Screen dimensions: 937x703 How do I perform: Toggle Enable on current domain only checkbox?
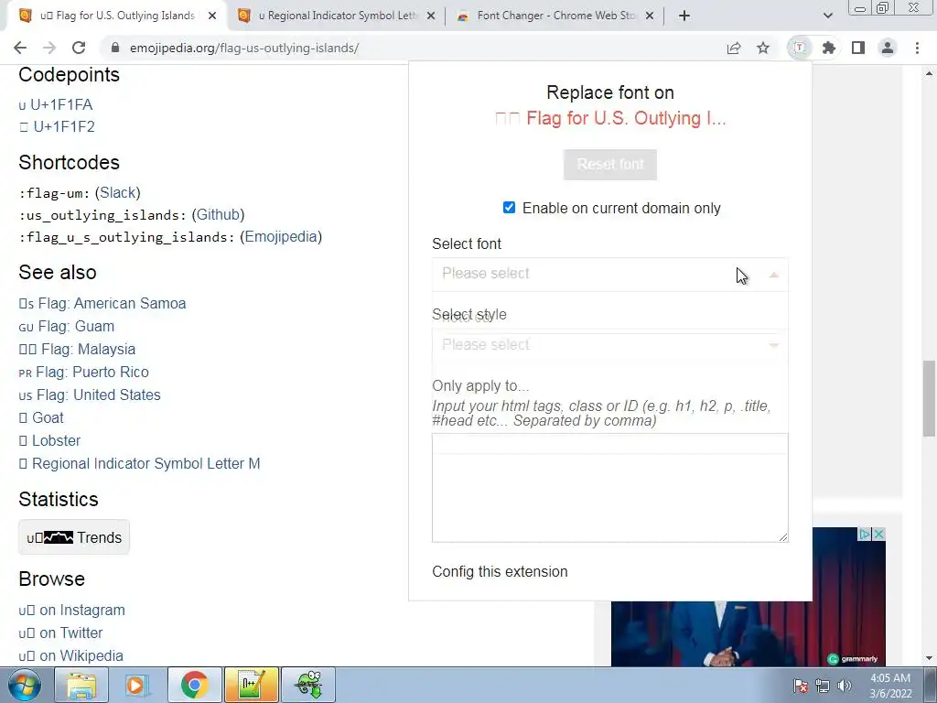pos(509,208)
